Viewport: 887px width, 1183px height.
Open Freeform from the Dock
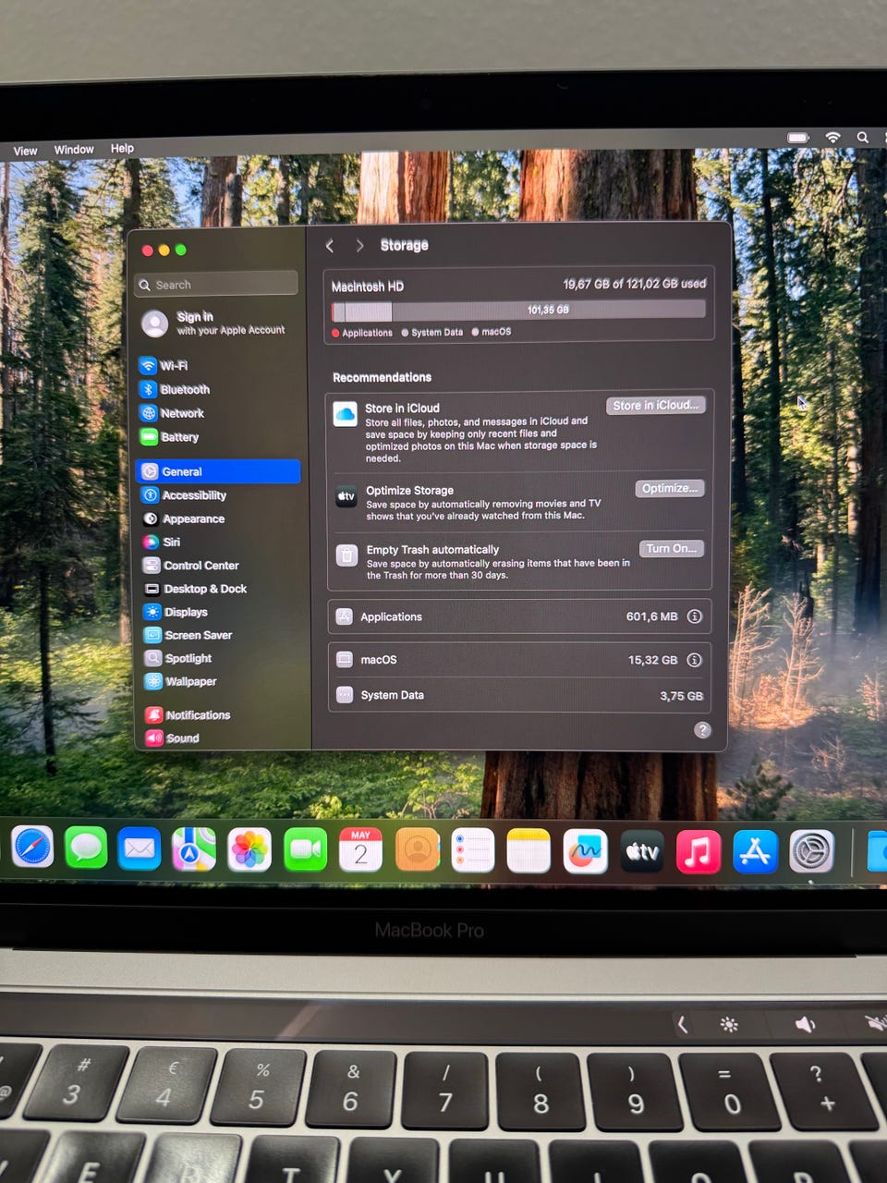click(585, 851)
